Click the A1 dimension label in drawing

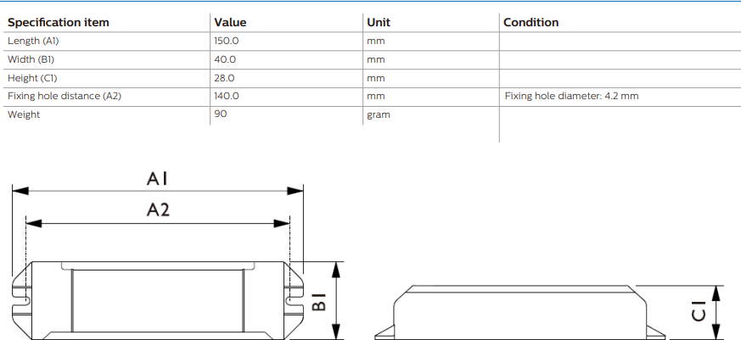(x=157, y=179)
